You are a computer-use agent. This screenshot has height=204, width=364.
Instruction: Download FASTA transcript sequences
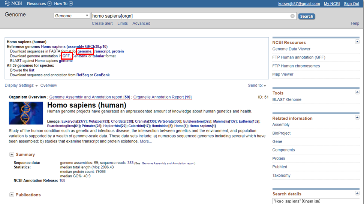(102, 51)
